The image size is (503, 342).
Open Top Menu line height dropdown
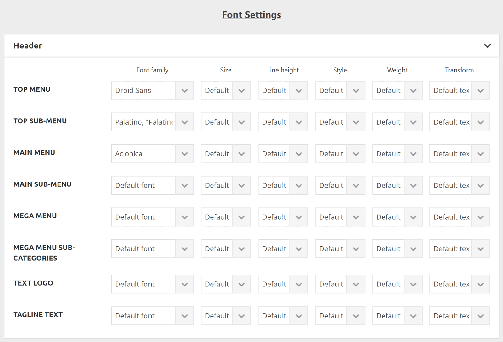pos(283,90)
